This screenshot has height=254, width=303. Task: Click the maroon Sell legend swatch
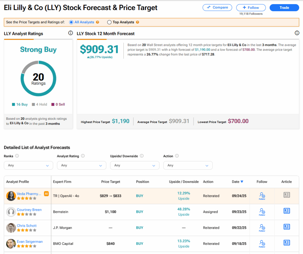(x=53, y=104)
